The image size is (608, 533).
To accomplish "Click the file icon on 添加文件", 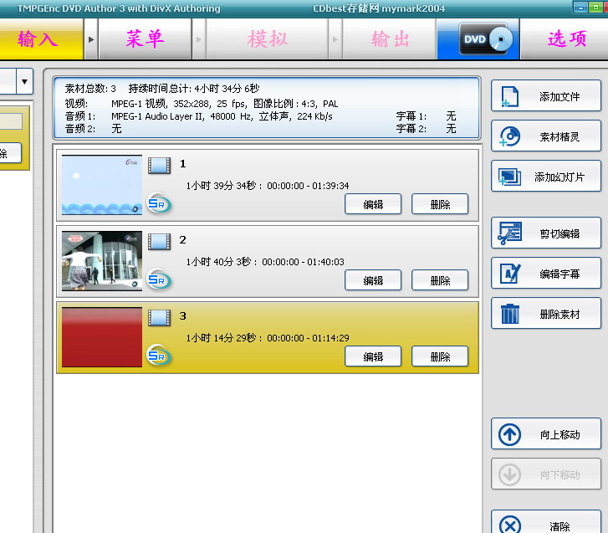I will pos(509,96).
